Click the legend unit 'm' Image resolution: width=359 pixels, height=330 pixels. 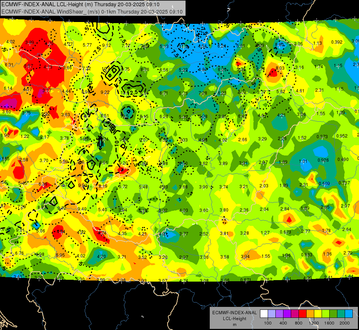pos(234,324)
